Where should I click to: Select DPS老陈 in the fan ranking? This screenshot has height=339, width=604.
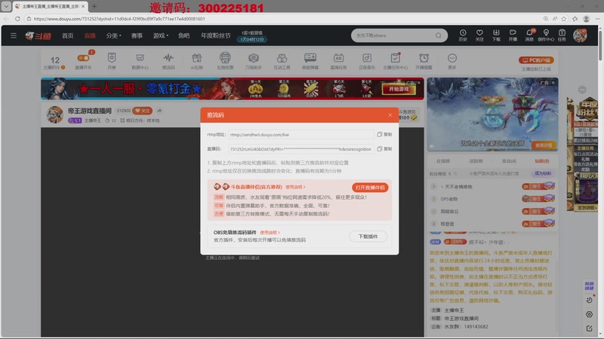click(449, 199)
